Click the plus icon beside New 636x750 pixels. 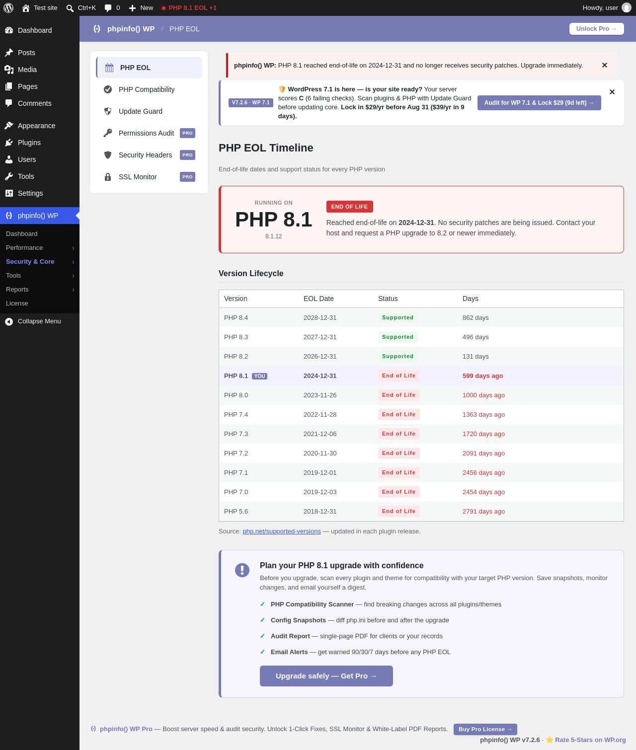[x=132, y=8]
